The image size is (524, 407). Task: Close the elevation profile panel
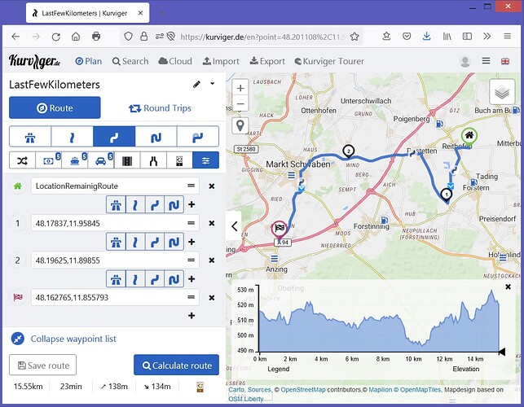[x=508, y=287]
